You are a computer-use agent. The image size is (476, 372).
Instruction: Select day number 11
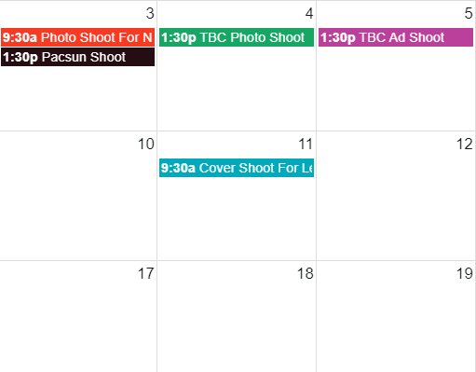click(306, 145)
